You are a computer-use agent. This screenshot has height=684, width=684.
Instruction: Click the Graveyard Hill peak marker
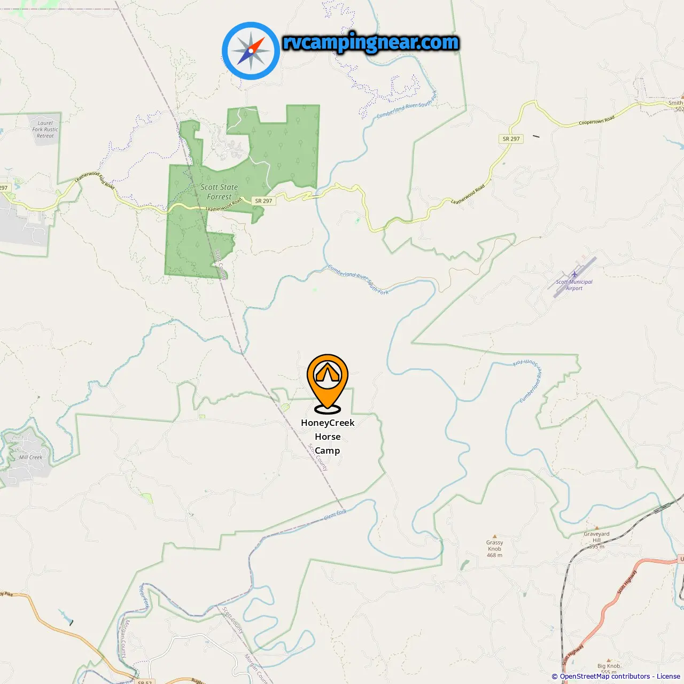pyautogui.click(x=596, y=527)
